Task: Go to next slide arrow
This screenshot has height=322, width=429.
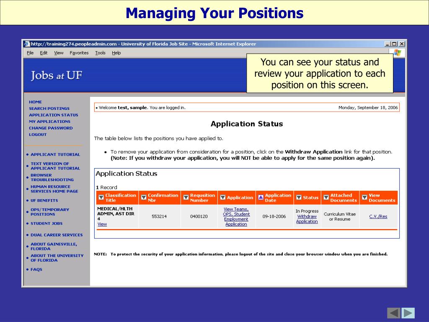Action: coord(408,313)
